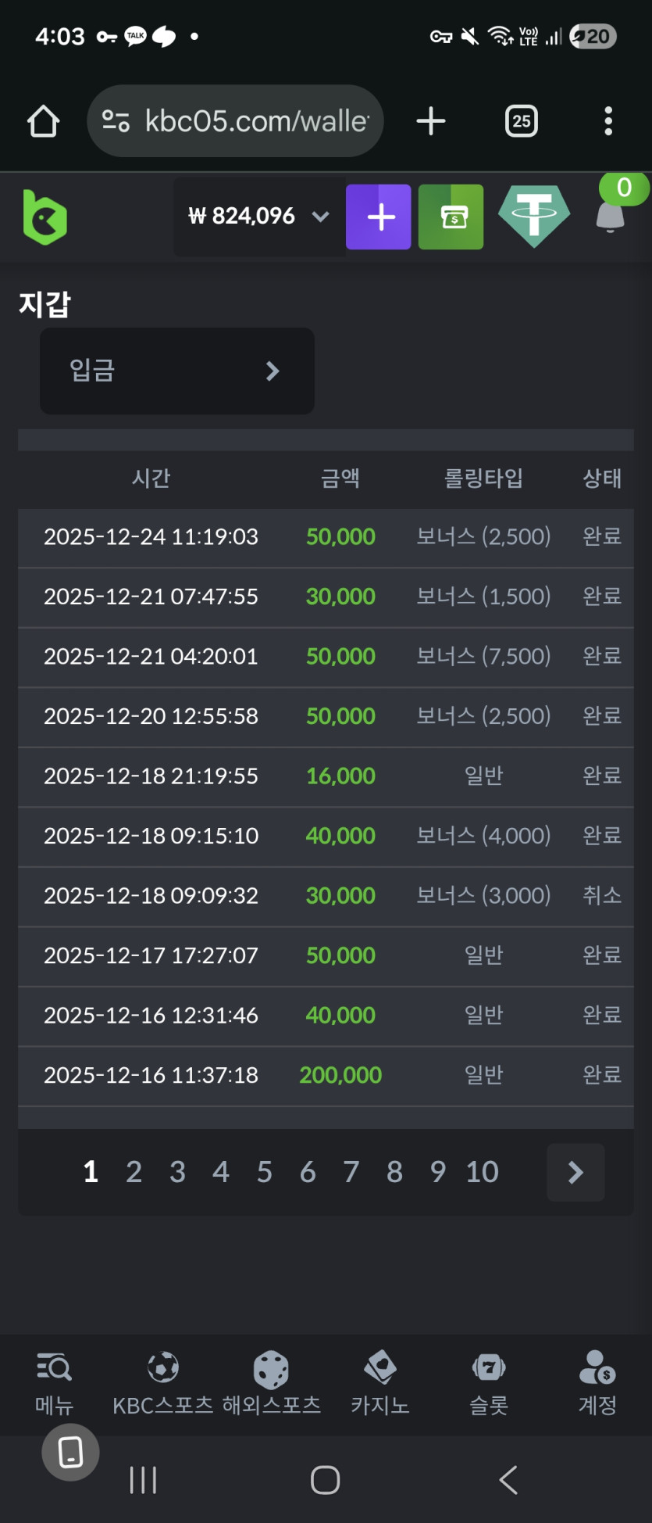Open the notification bell
Image resolution: width=652 pixels, height=1523 pixels.
(x=611, y=215)
